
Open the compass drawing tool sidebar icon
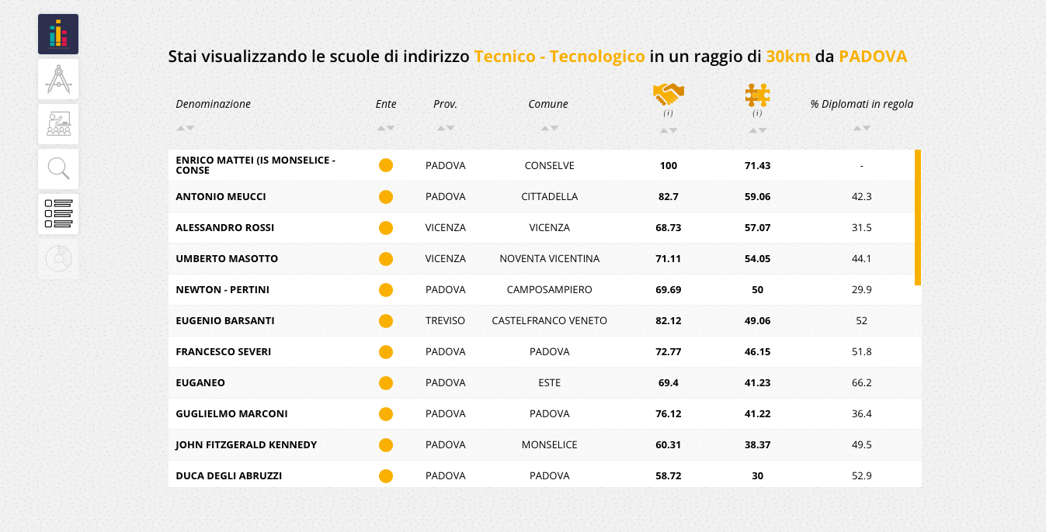click(58, 79)
